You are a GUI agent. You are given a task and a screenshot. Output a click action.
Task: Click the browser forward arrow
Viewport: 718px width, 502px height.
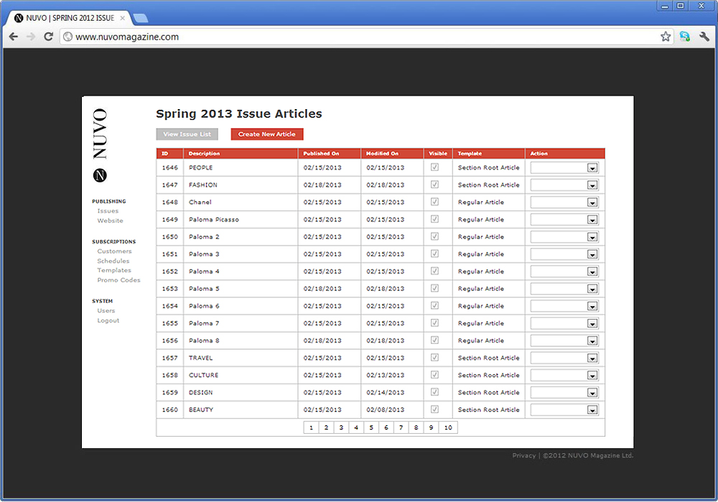[31, 37]
